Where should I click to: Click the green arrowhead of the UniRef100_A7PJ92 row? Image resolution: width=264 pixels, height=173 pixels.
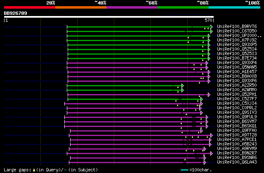coord(209,40)
